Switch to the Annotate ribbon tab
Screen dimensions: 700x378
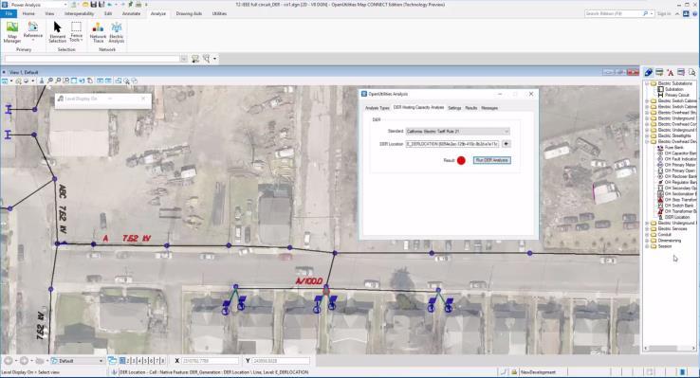(x=131, y=14)
